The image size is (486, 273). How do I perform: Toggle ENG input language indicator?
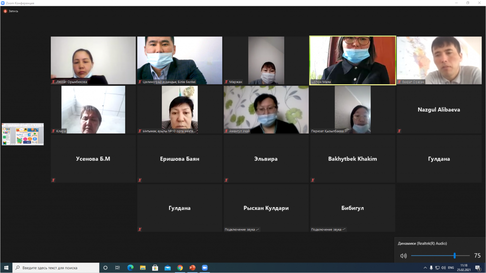pos(451,268)
